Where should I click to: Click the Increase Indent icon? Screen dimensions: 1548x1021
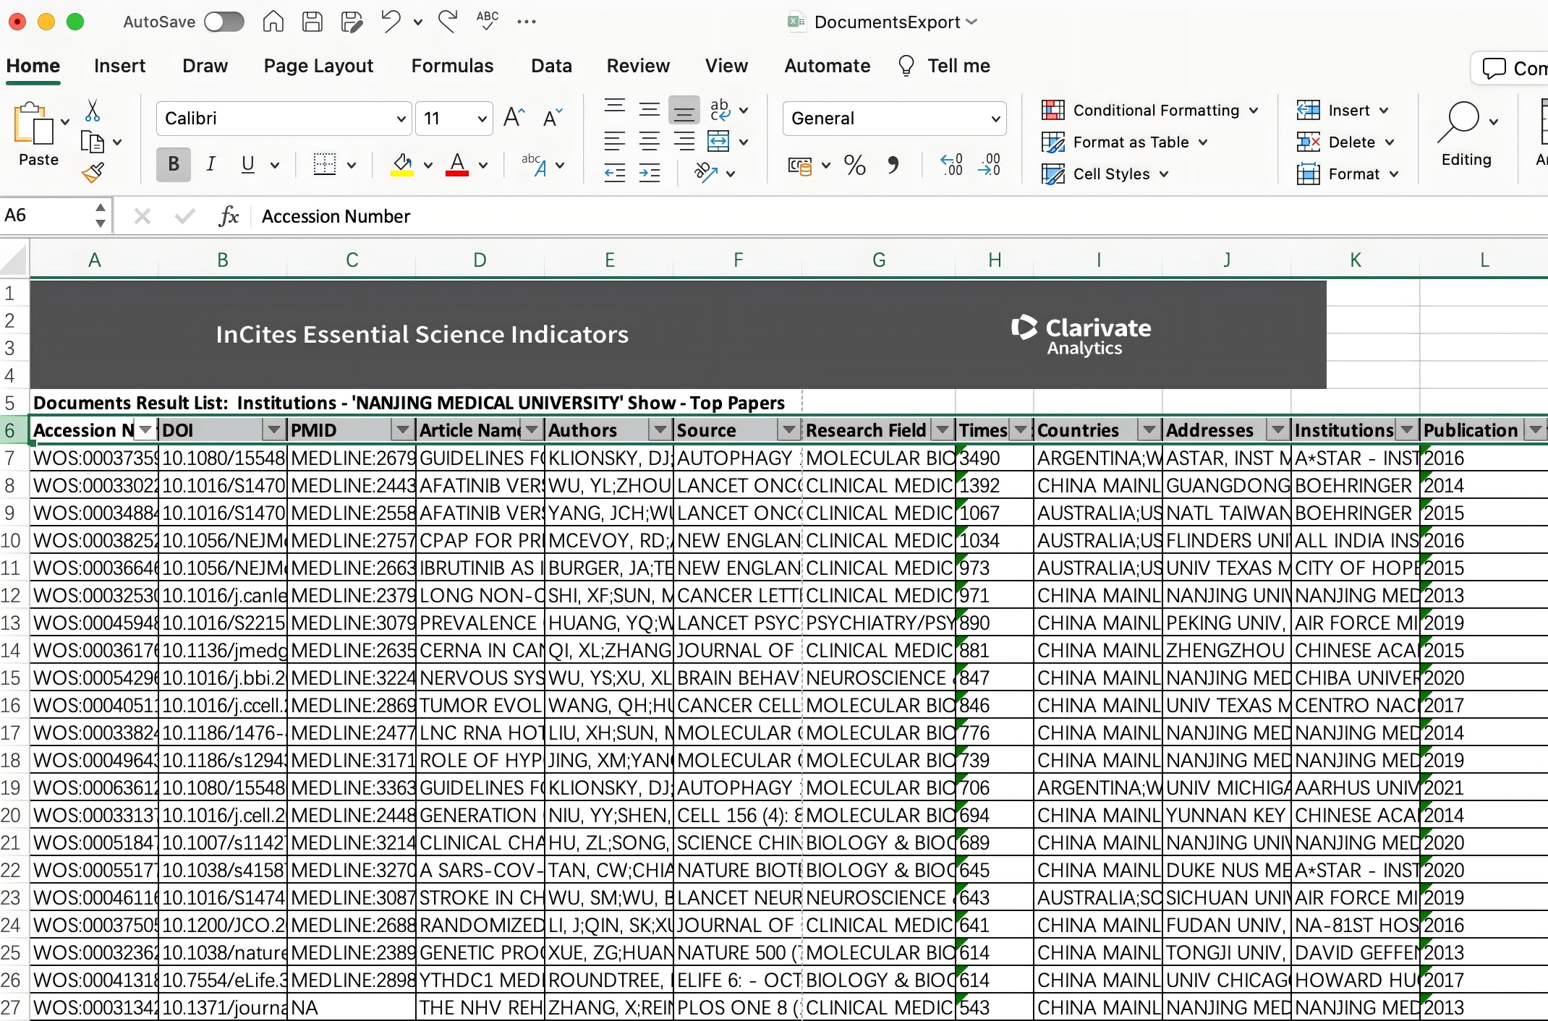(649, 173)
